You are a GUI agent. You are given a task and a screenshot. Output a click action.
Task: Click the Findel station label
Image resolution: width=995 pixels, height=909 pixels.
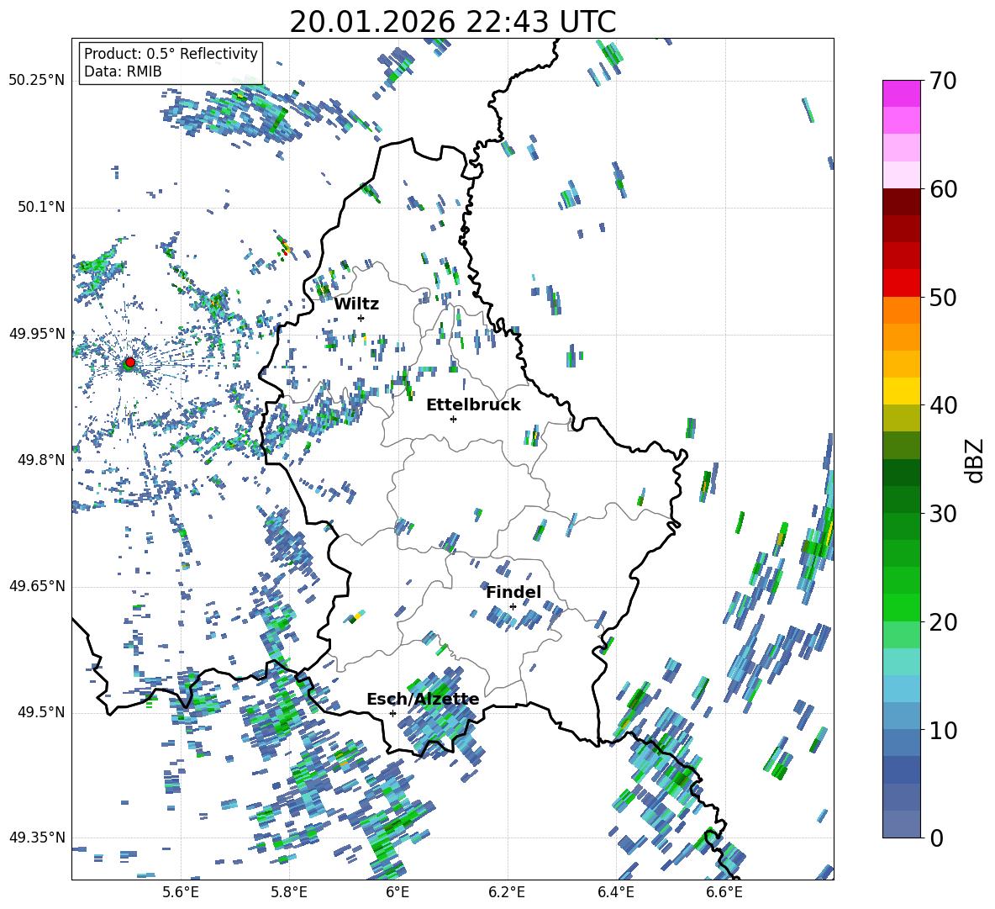click(x=513, y=592)
